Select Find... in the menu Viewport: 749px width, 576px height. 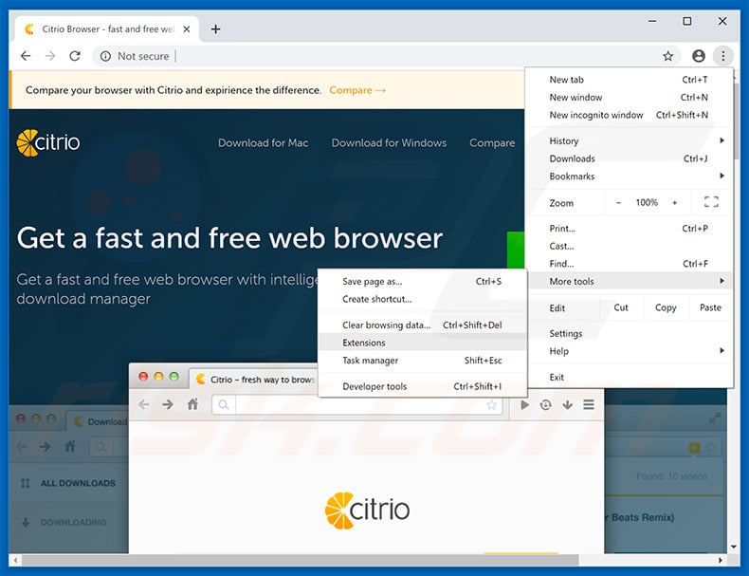pyautogui.click(x=629, y=264)
